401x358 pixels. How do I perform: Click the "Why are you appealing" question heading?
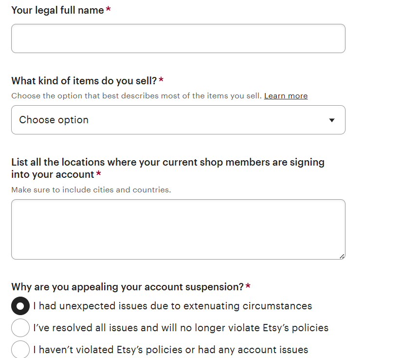pyautogui.click(x=127, y=287)
